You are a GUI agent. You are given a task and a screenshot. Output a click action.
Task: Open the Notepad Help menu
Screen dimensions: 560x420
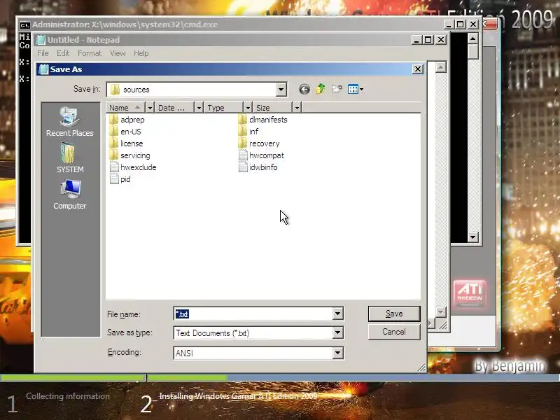pyautogui.click(x=141, y=53)
